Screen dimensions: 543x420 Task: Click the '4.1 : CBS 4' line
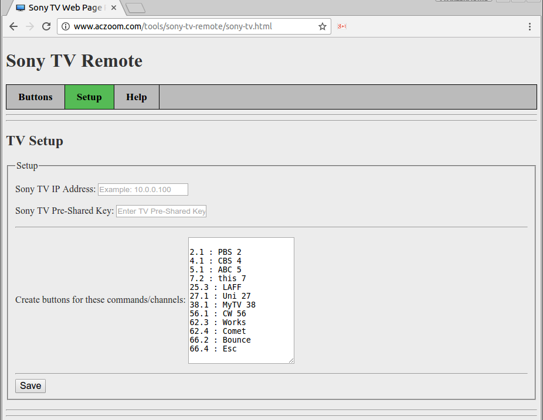pos(215,261)
